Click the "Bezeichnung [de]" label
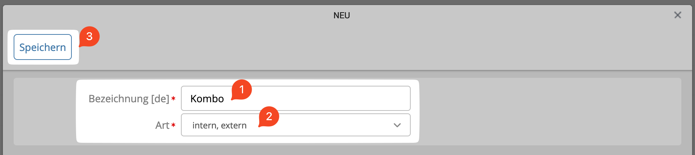This screenshot has width=695, height=155. click(x=129, y=99)
